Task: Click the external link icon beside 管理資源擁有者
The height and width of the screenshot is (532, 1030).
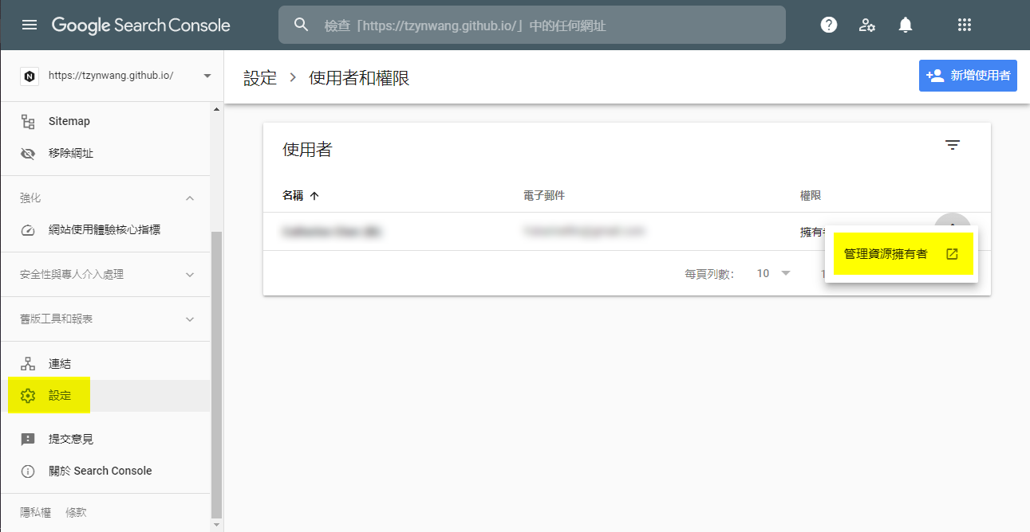Action: [952, 254]
